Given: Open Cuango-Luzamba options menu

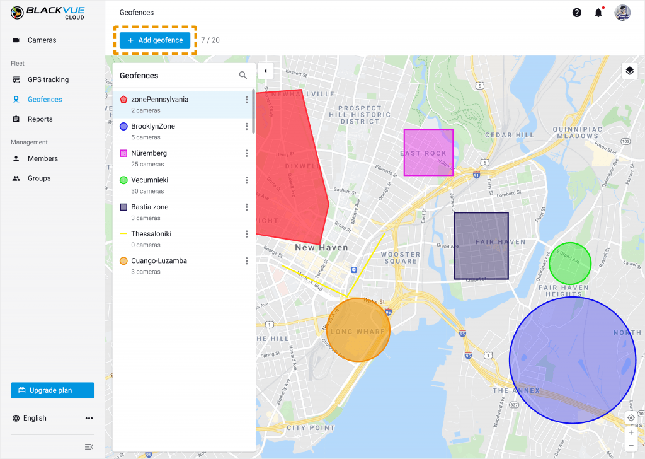Looking at the screenshot, I should pyautogui.click(x=246, y=260).
